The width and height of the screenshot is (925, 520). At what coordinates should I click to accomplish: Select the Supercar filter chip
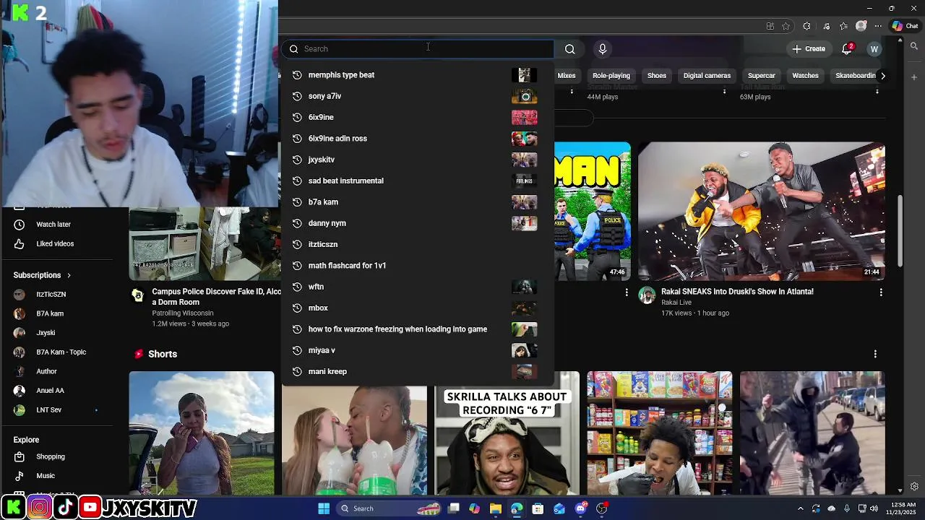tap(762, 76)
